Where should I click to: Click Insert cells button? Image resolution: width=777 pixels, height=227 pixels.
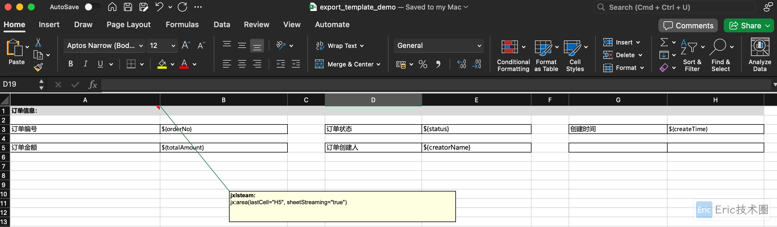pos(621,42)
